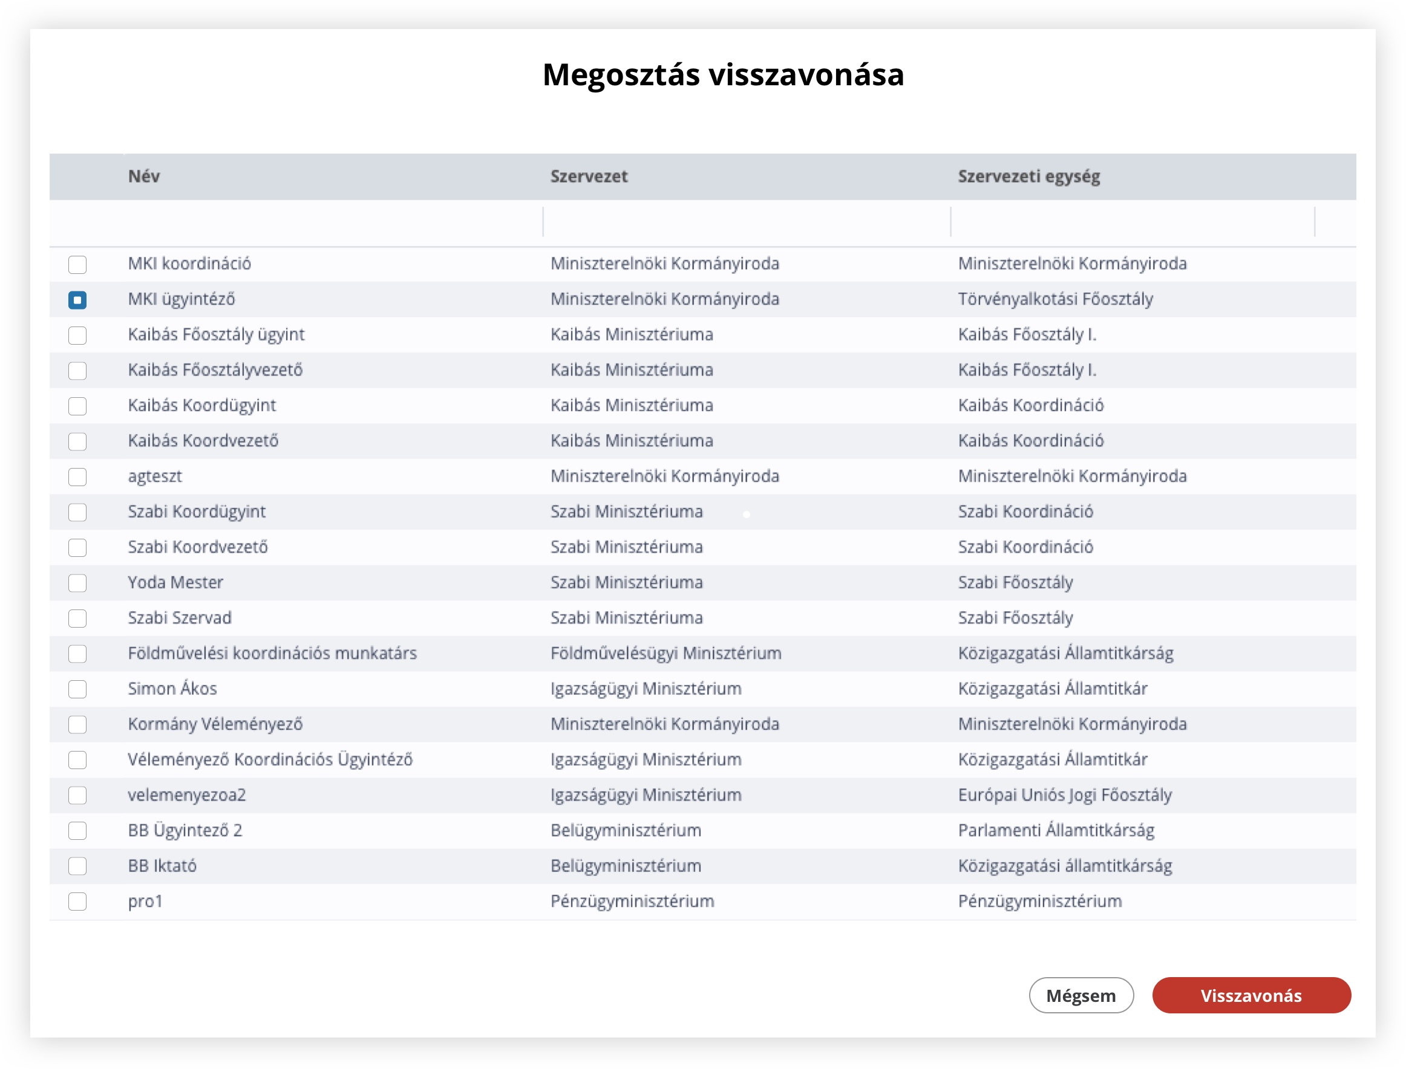Image resolution: width=1406 pixels, height=1069 pixels.
Task: Focus the Név filter input field
Action: click(x=331, y=223)
